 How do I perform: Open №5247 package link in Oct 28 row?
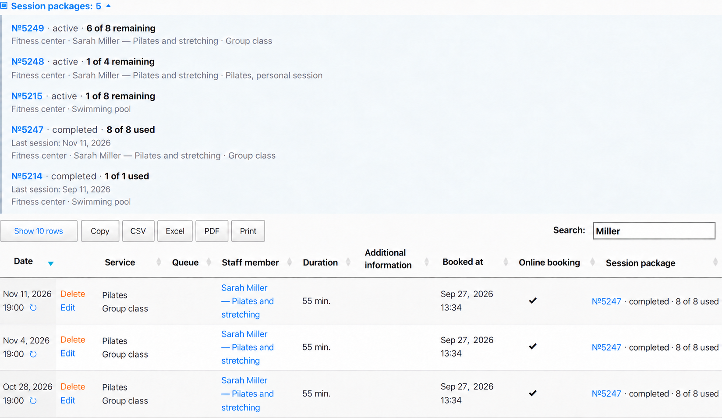click(606, 393)
